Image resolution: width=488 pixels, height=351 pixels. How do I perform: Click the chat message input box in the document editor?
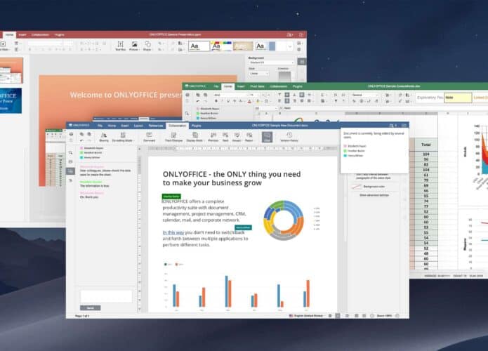tap(106, 296)
